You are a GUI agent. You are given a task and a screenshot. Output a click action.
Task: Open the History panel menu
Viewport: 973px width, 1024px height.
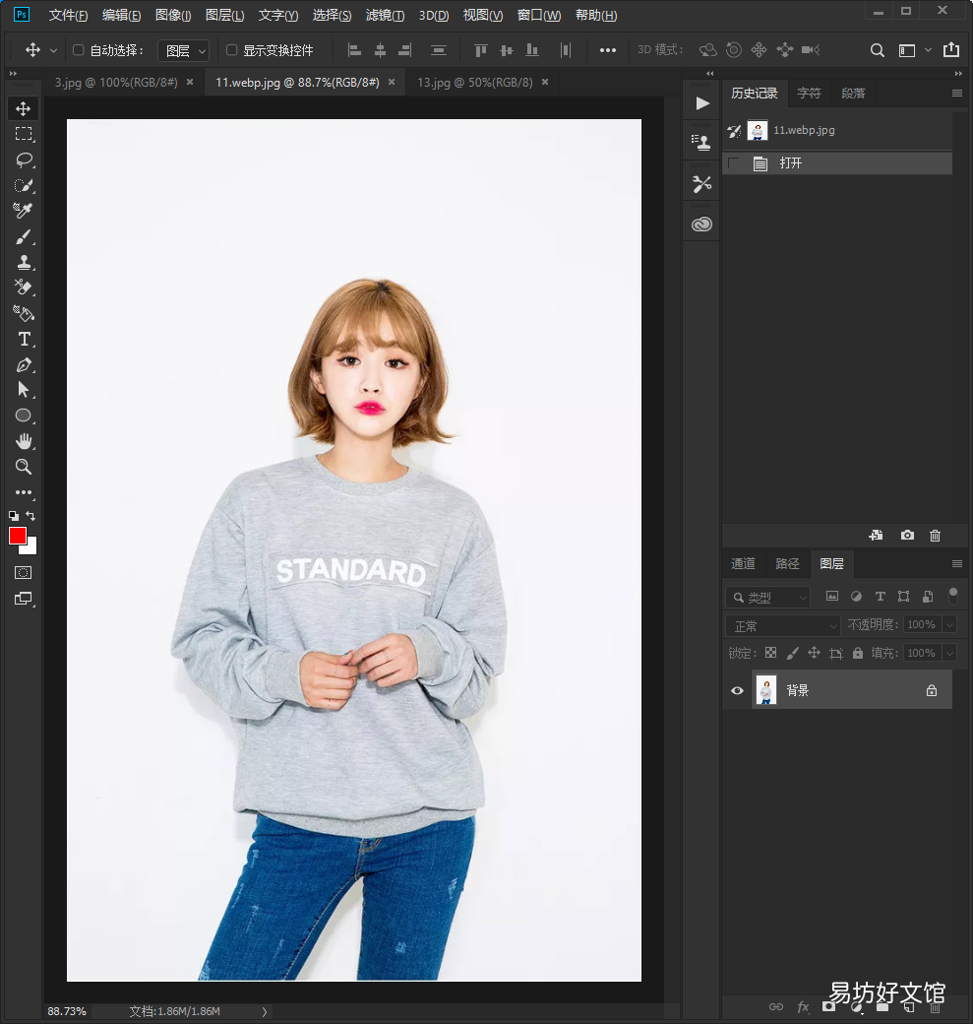956,94
